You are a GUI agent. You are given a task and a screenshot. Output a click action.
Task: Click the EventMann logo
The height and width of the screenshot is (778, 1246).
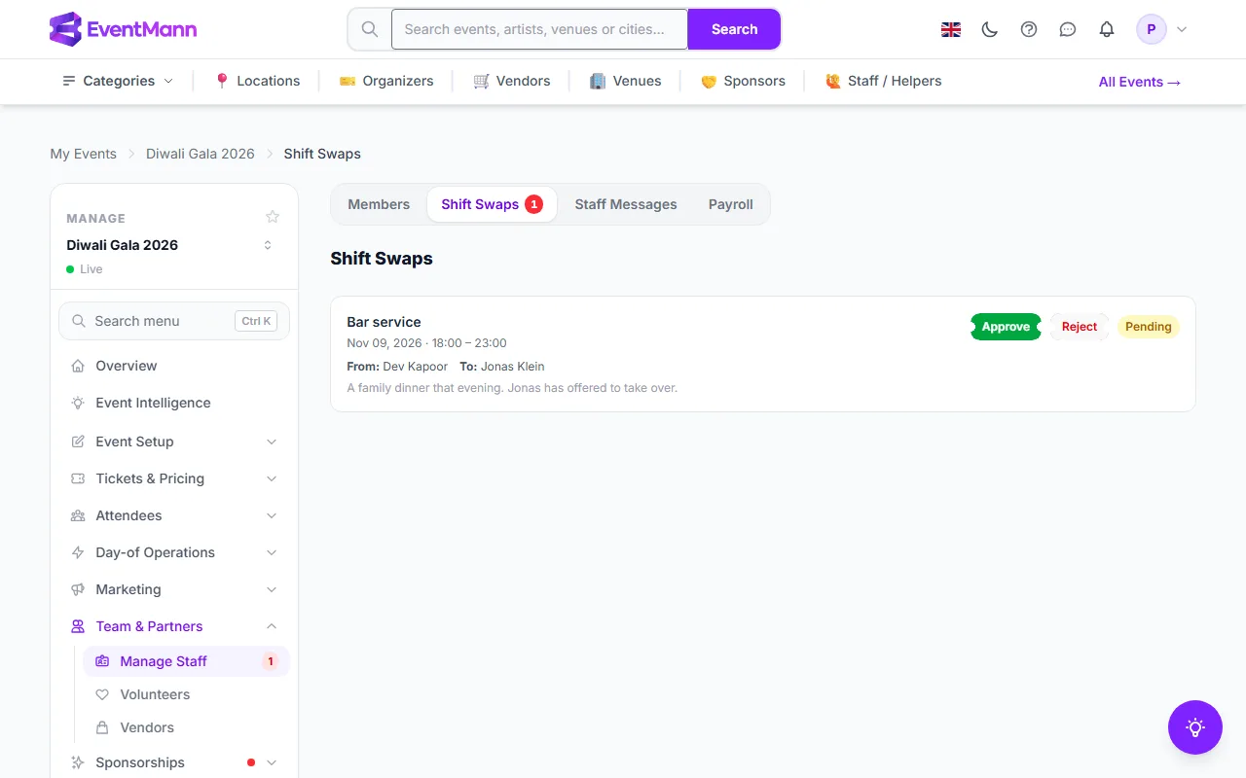(123, 29)
